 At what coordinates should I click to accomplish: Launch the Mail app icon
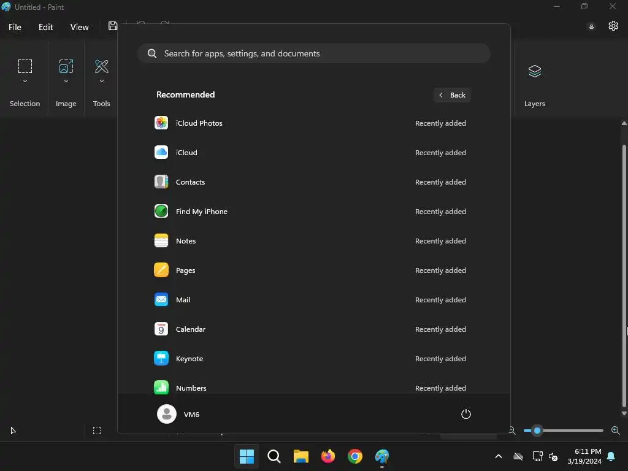pos(161,299)
